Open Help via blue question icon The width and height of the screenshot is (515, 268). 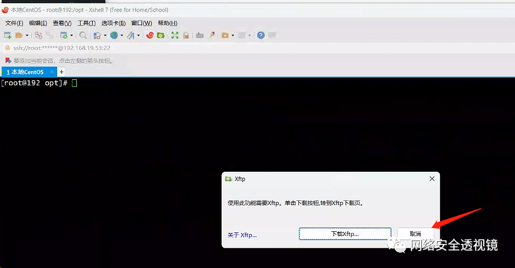(x=261, y=35)
